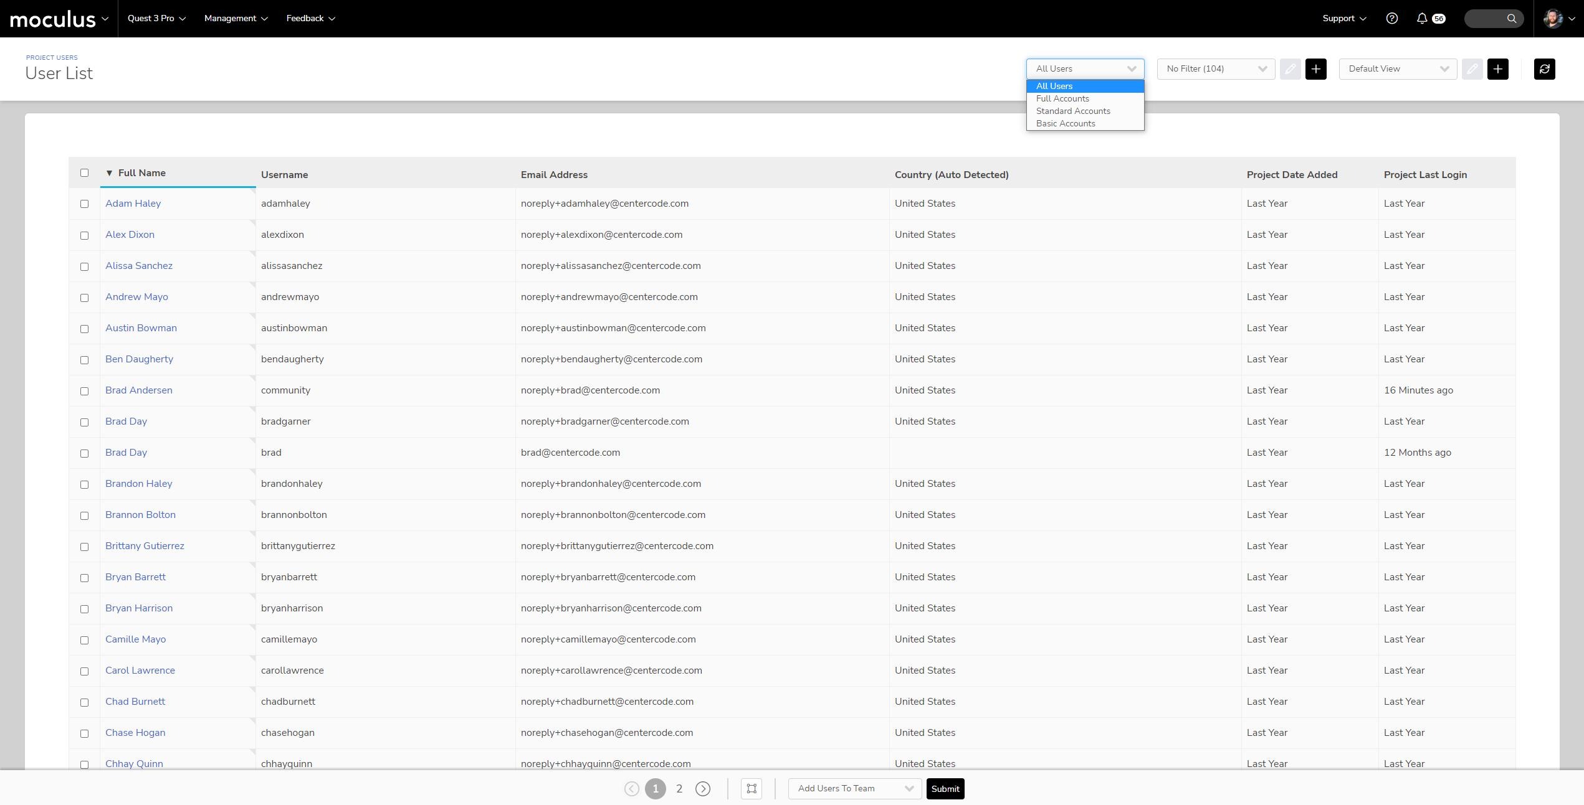Click the plus icon to add a new filter

click(1315, 69)
